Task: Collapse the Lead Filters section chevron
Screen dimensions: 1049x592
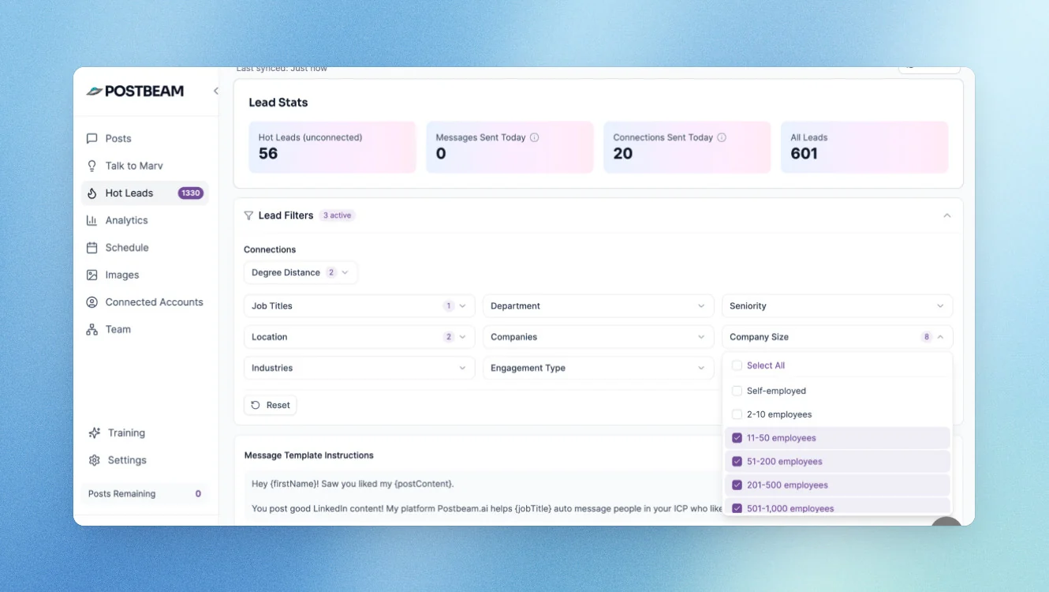Action: (947, 215)
